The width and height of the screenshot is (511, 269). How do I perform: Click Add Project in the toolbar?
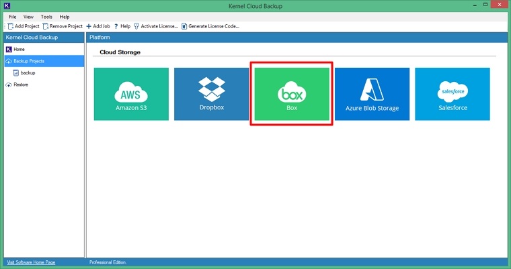pyautogui.click(x=24, y=26)
